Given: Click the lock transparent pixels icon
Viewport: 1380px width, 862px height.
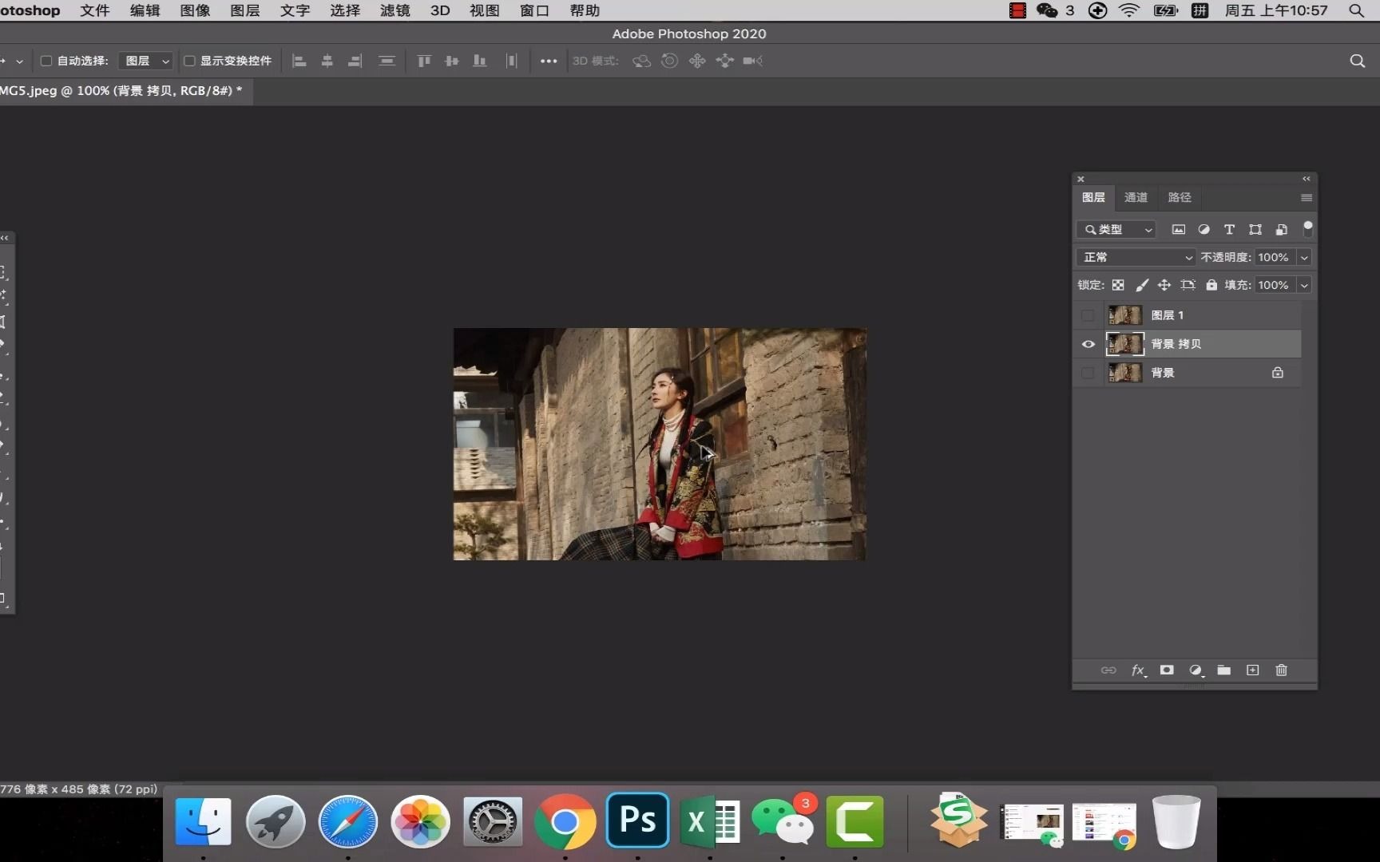Looking at the screenshot, I should 1118,285.
